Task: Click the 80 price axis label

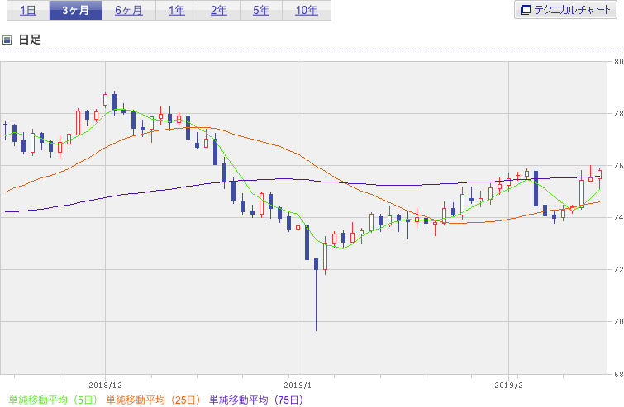Action: click(x=618, y=62)
